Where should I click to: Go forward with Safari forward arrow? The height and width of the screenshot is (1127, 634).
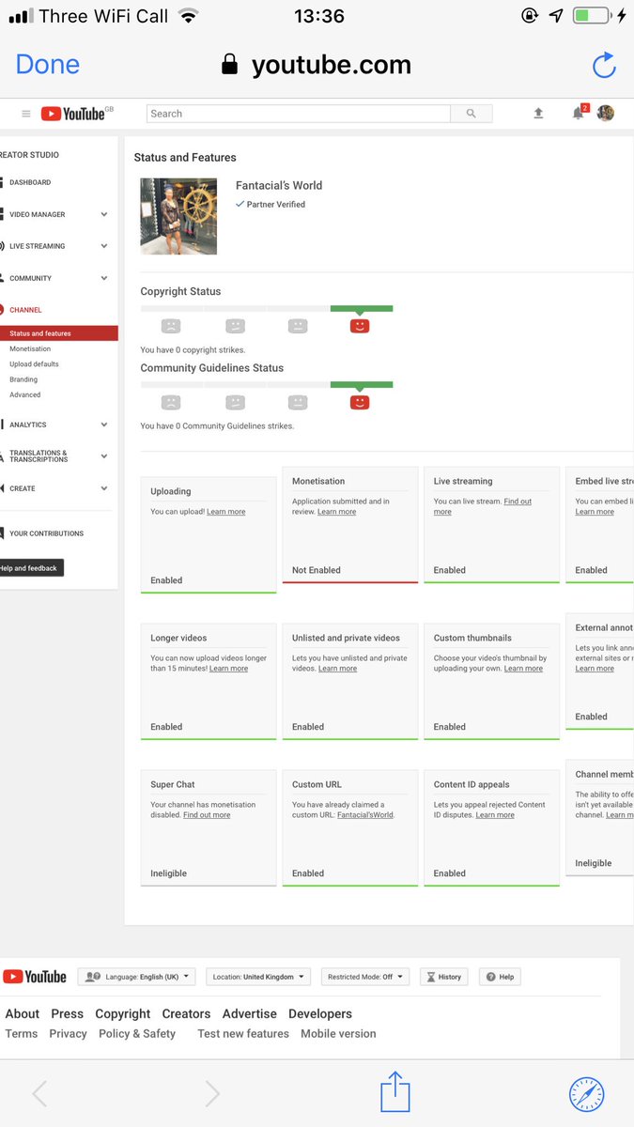[x=212, y=1093]
